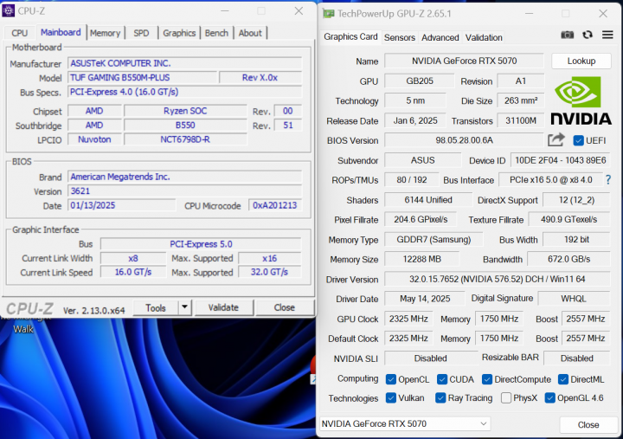Click GPU-Z refresh icon
Viewport: 623px width, 439px height.
(x=588, y=35)
